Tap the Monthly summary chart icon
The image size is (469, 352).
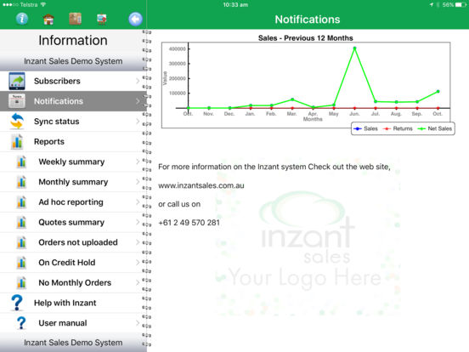[x=21, y=182]
